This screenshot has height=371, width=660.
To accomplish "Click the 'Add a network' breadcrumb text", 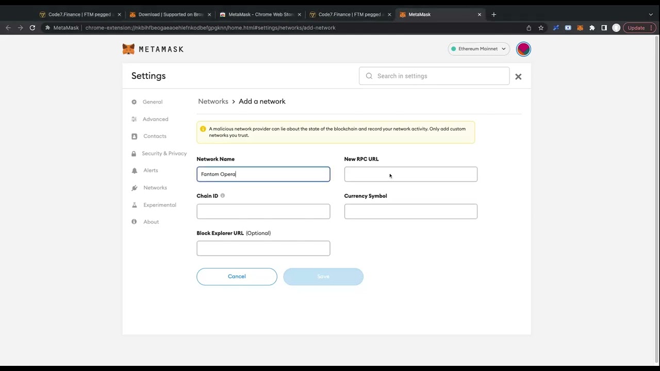I will pos(262,102).
